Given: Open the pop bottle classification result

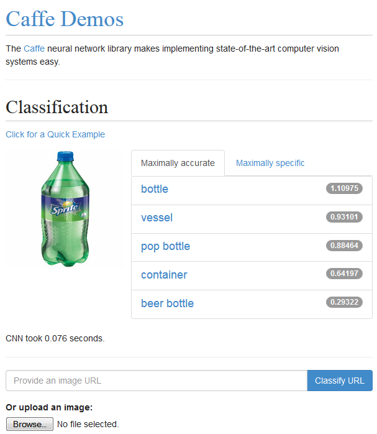Looking at the screenshot, I should click(166, 246).
